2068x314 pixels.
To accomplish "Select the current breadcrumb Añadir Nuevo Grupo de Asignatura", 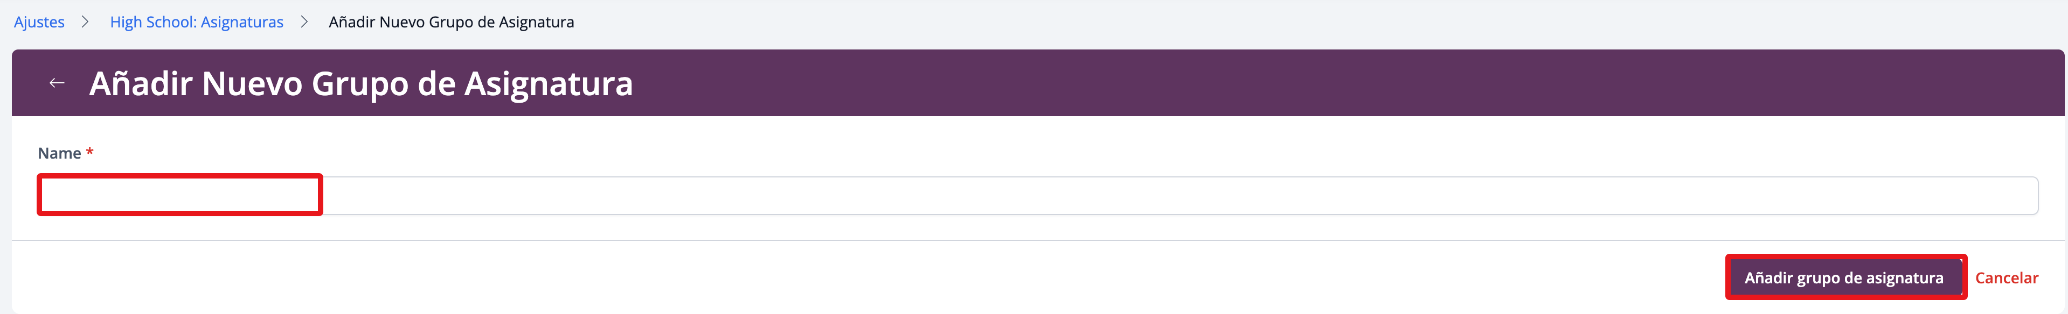I will [451, 23].
